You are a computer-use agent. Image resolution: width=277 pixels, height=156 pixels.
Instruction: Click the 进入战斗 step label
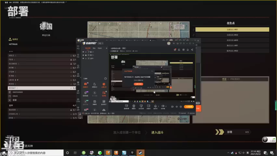tap(157, 132)
